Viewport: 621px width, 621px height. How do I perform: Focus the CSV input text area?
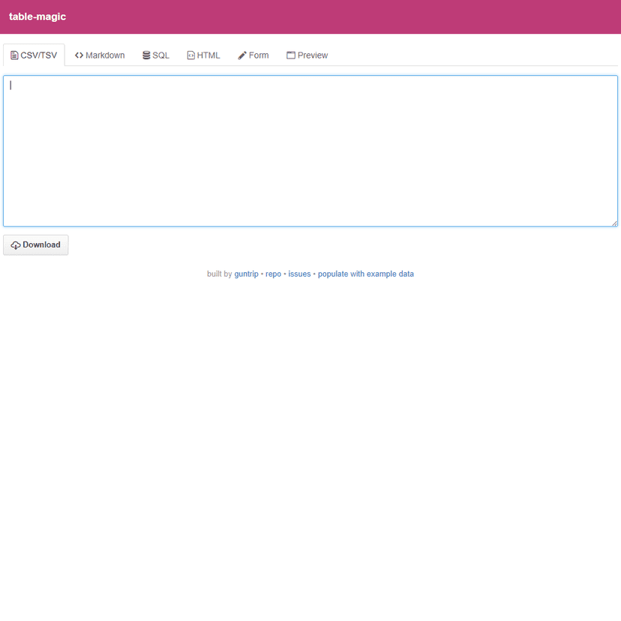coord(310,150)
